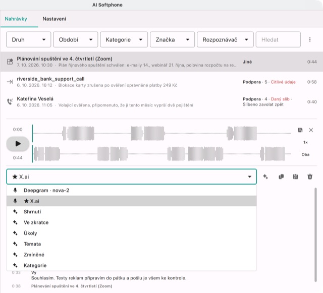Select Kategorie from the dropdown list

pyautogui.click(x=131, y=265)
